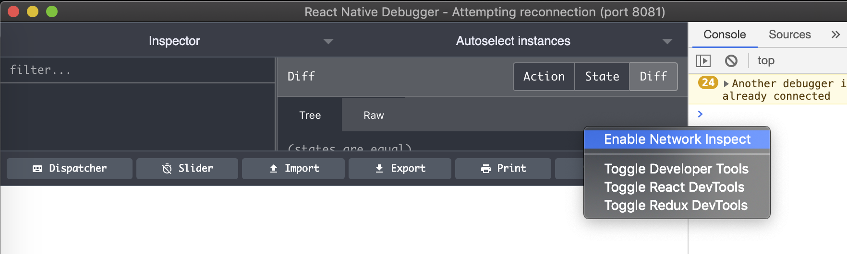Open the Dispatcher panel
847x254 pixels.
pos(70,169)
